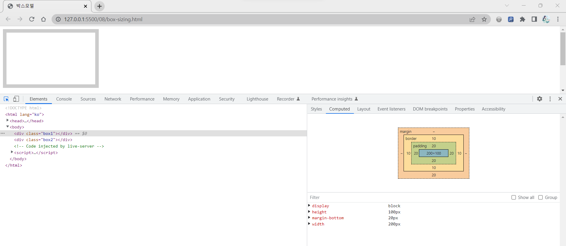Expand the height computed property
Image resolution: width=566 pixels, height=246 pixels.
tap(309, 212)
